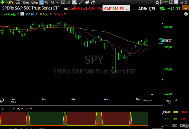Click the T+ indicator label
The width and height of the screenshot is (189, 129).
pos(9,109)
